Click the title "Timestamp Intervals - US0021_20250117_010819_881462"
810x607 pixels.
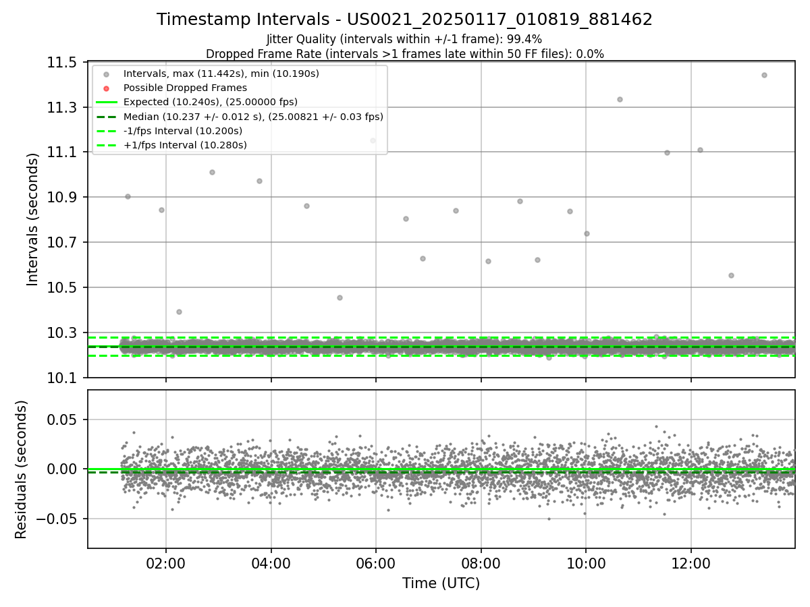click(404, 20)
